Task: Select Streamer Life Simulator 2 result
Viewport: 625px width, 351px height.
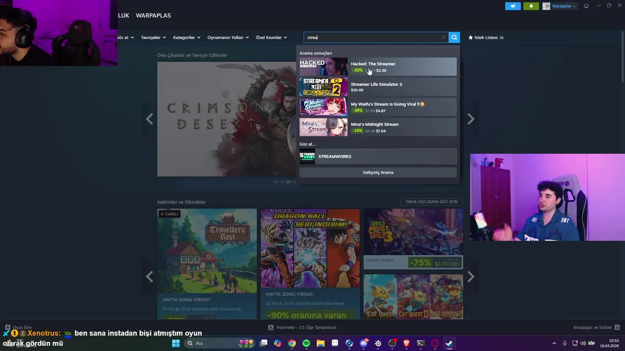Action: click(x=378, y=87)
